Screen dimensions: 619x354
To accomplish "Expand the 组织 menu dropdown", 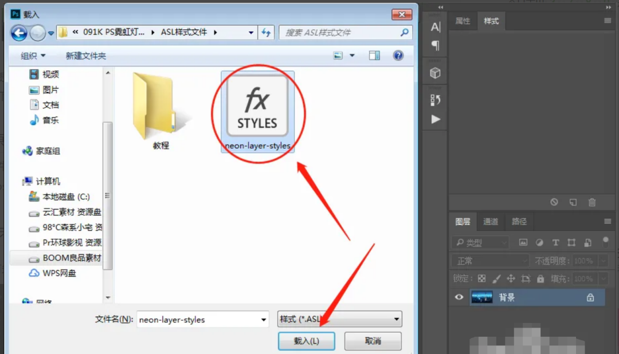I will pos(33,56).
